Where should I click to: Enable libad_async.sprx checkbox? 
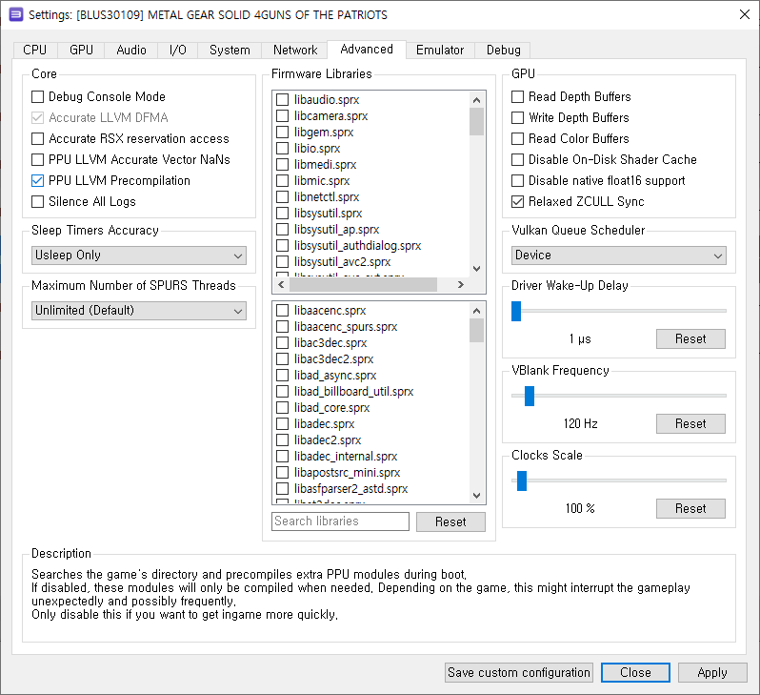point(282,376)
